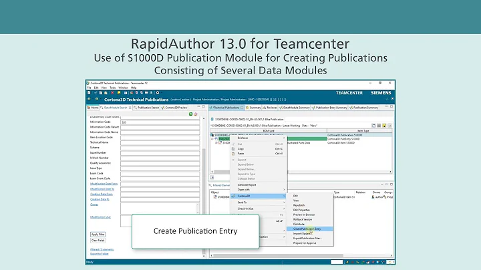Select the Cortona3D Publication S1000D row

[x=301, y=135]
